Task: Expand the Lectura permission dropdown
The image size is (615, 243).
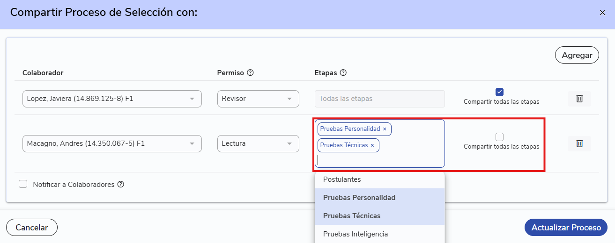Action: 258,143
